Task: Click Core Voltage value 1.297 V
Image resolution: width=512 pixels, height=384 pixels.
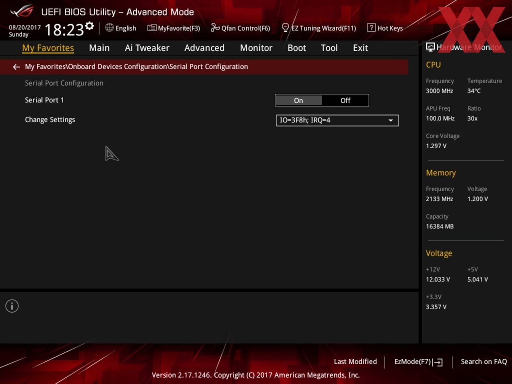Action: click(x=436, y=146)
